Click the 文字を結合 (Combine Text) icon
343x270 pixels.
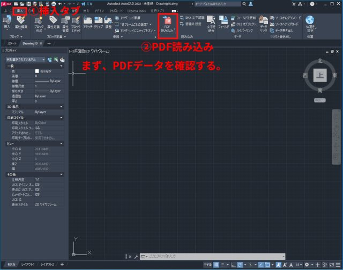click(211, 24)
